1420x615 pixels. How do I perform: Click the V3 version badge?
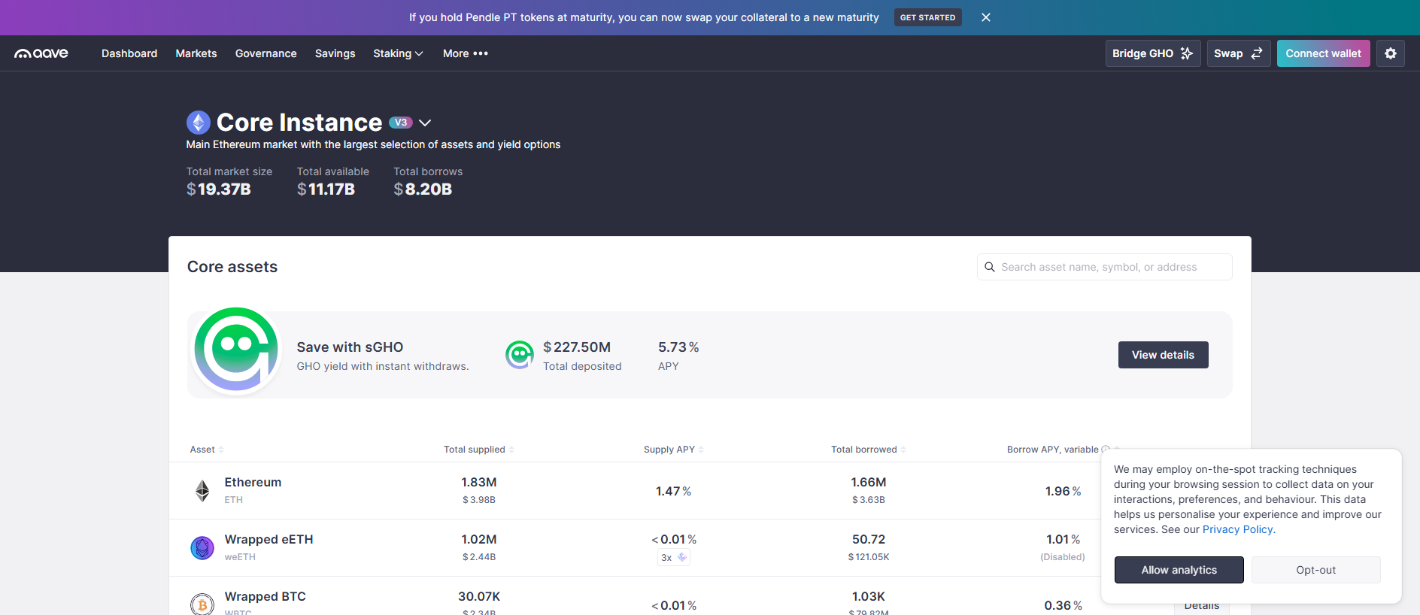[x=401, y=123]
